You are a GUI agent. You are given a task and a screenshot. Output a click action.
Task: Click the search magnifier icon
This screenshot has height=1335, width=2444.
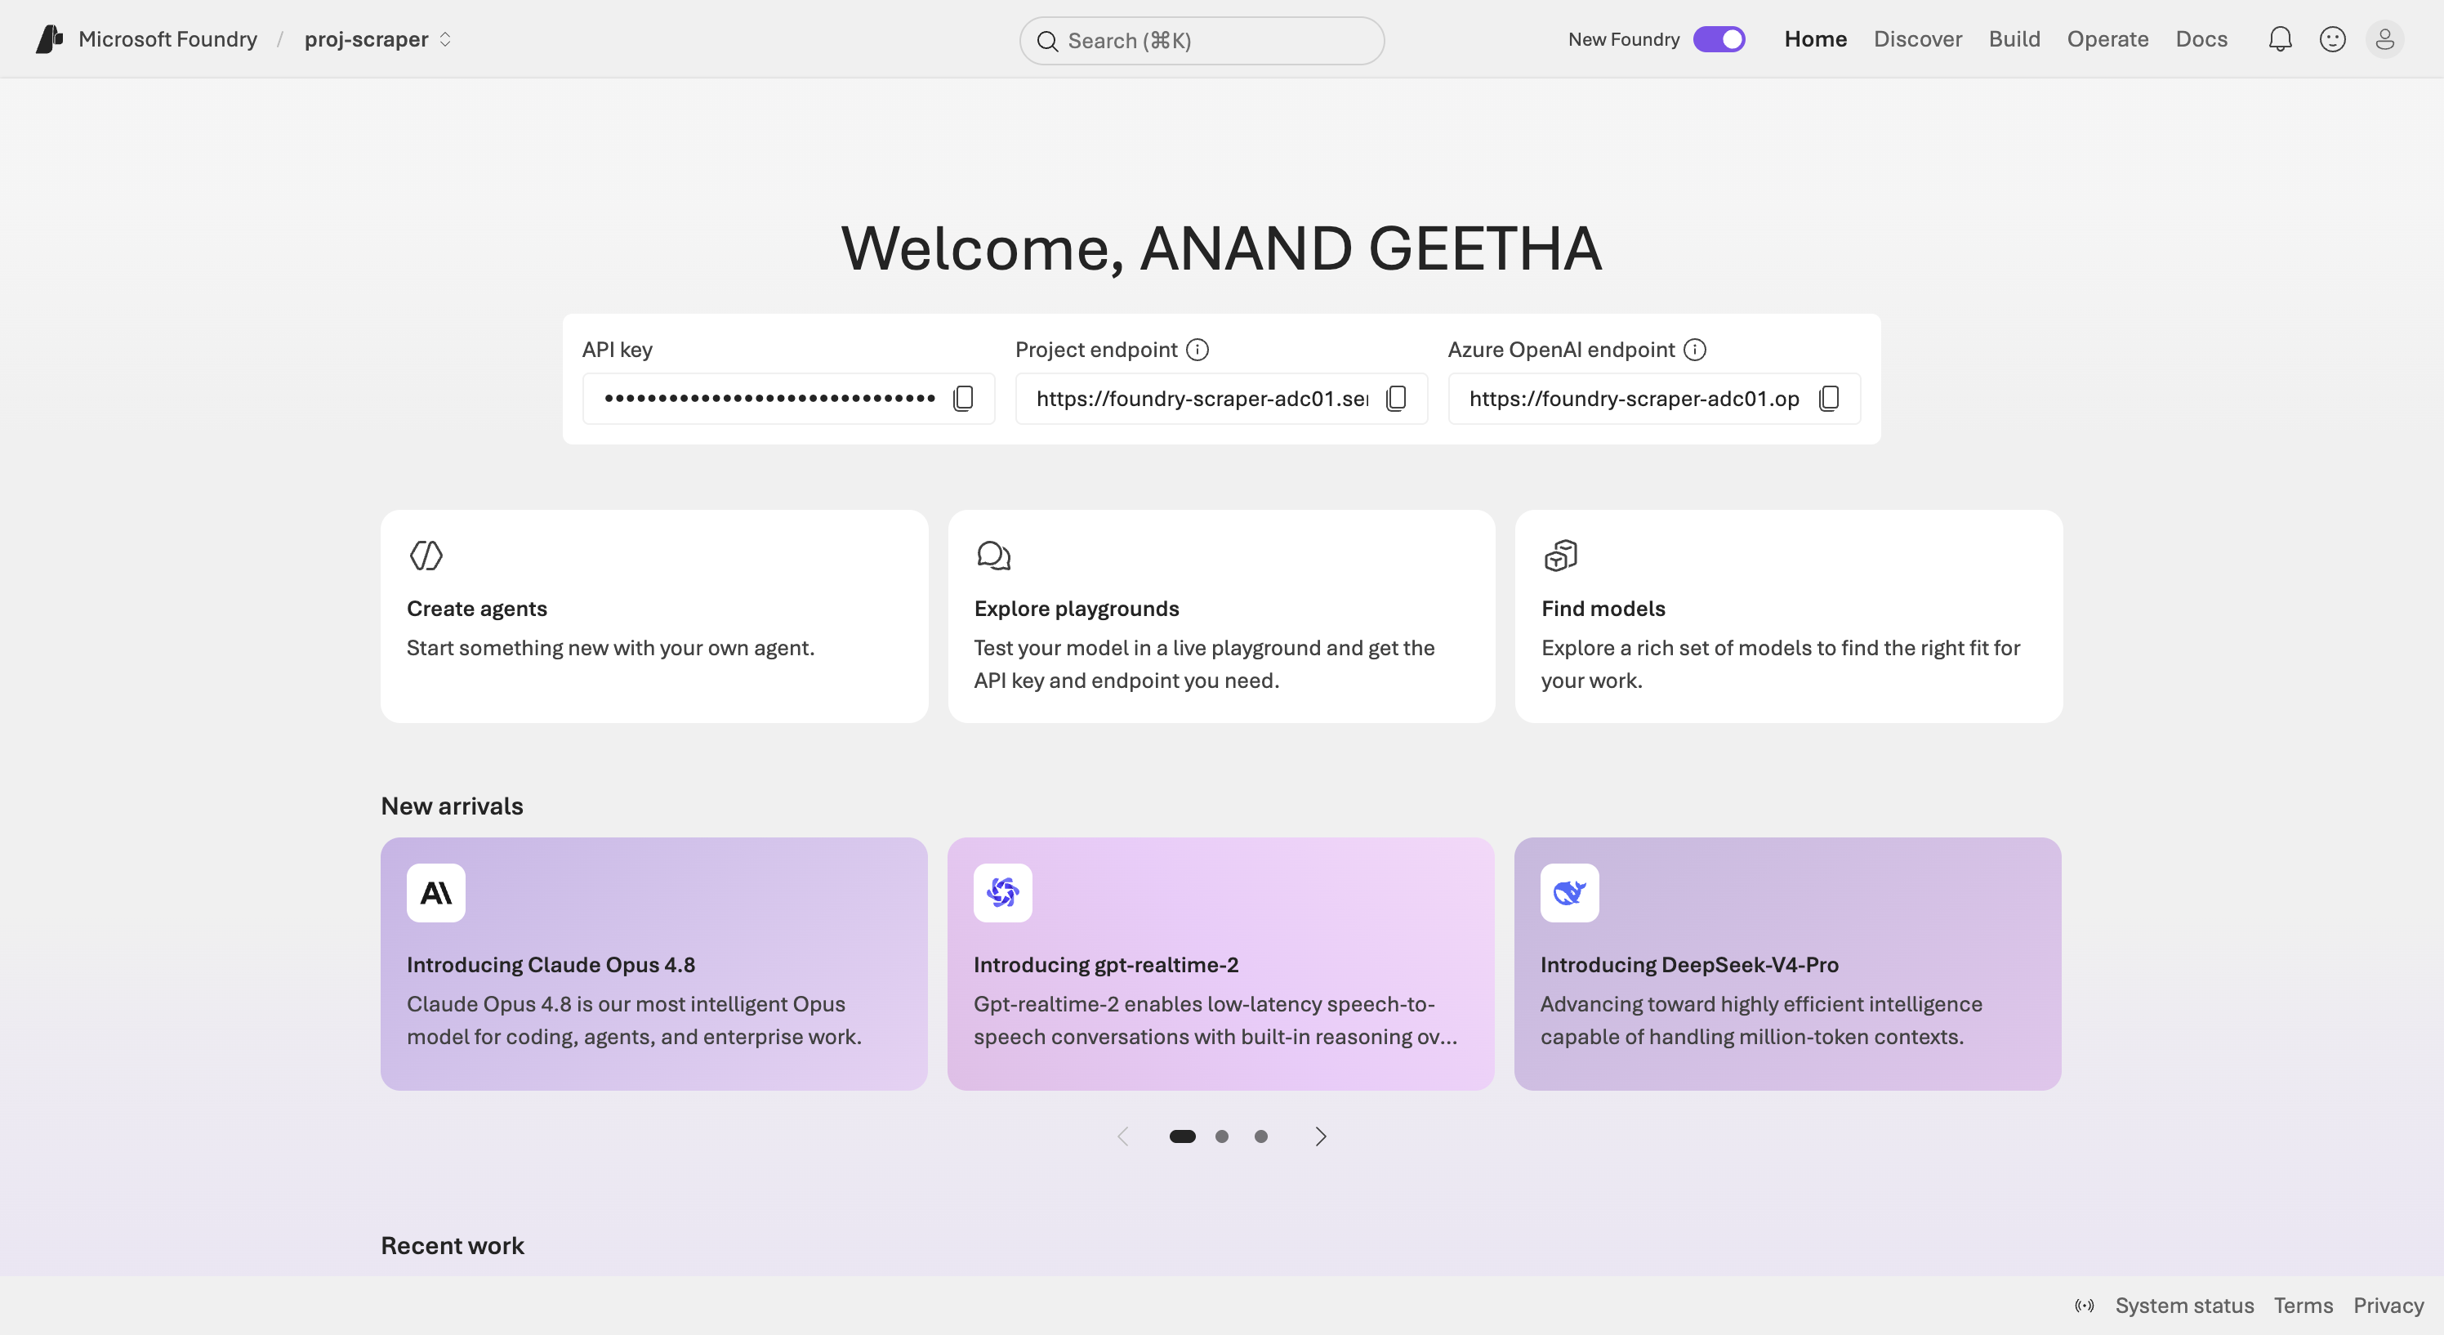tap(1047, 41)
